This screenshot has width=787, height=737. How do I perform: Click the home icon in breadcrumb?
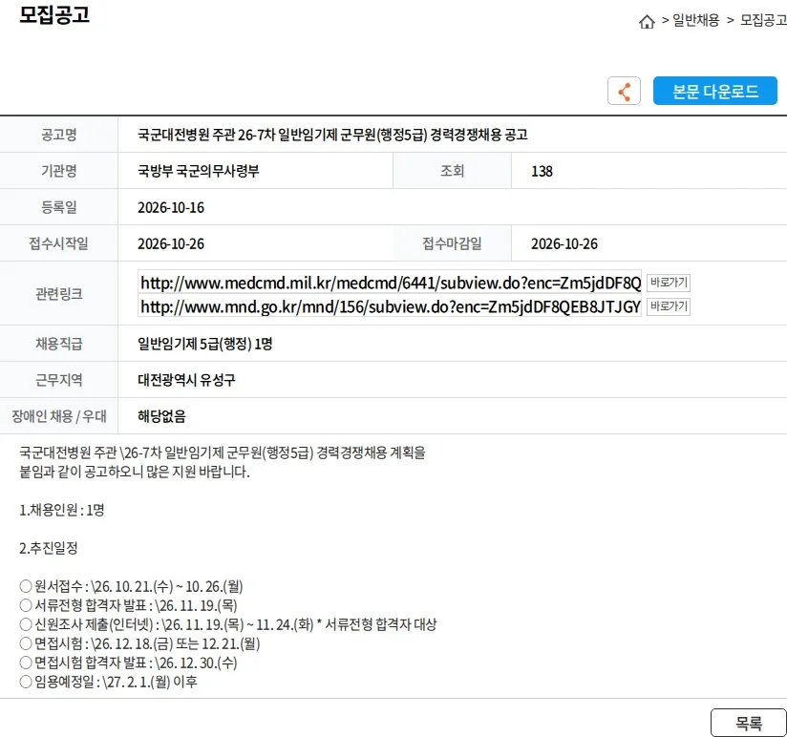point(647,22)
